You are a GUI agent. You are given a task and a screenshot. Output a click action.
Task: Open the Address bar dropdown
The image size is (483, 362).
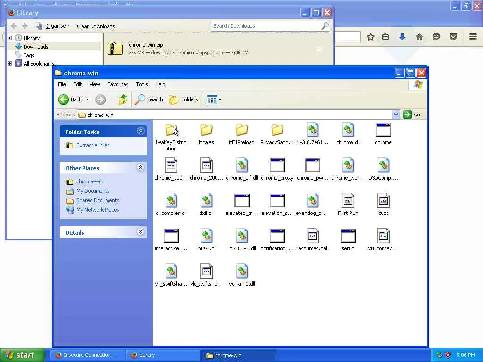pos(396,115)
